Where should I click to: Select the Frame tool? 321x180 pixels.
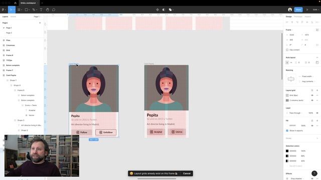19,9
